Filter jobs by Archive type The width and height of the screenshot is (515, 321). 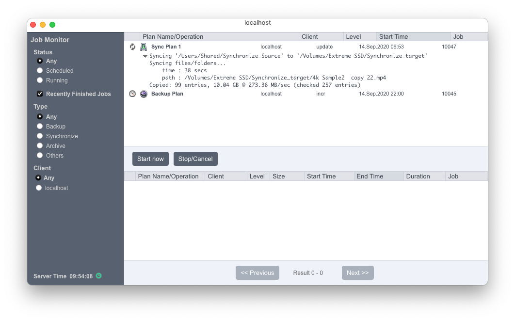tap(40, 145)
